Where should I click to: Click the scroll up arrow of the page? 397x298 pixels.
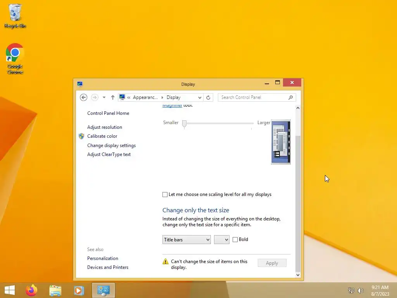298,108
